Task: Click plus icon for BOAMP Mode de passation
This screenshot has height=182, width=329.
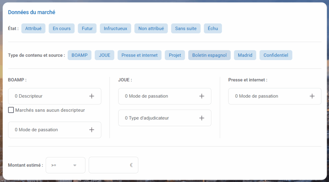Action: (x=92, y=130)
